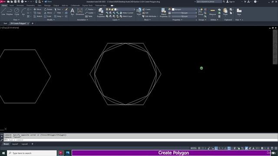Switch to the Parametric ribbon tab
This screenshot has width=278, height=156.
click(x=31, y=6)
